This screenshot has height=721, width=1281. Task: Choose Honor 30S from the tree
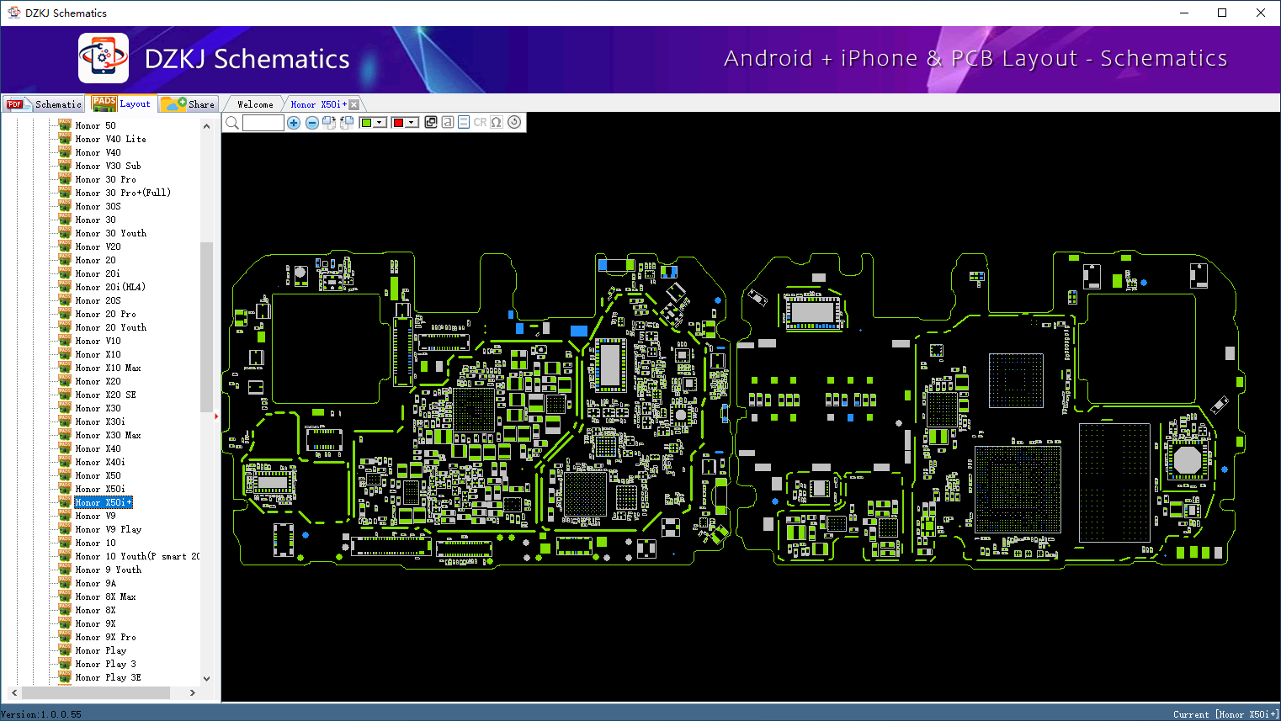[x=98, y=206]
